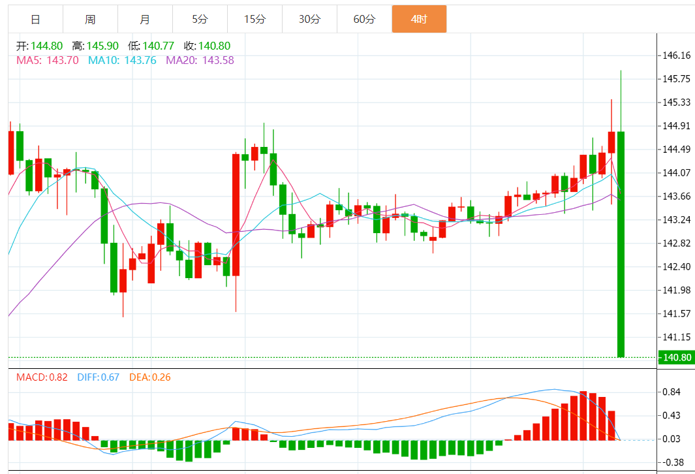The image size is (695, 474).
Task: Switch to the 日 (daily) chart tab
Action: pos(35,19)
